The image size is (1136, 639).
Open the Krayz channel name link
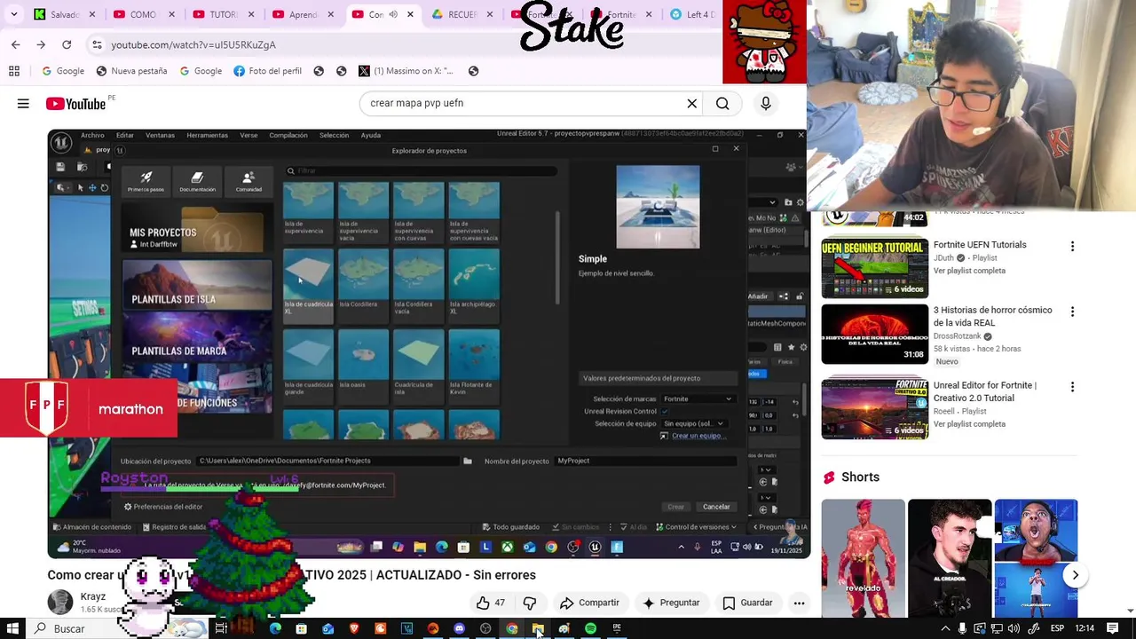click(93, 597)
